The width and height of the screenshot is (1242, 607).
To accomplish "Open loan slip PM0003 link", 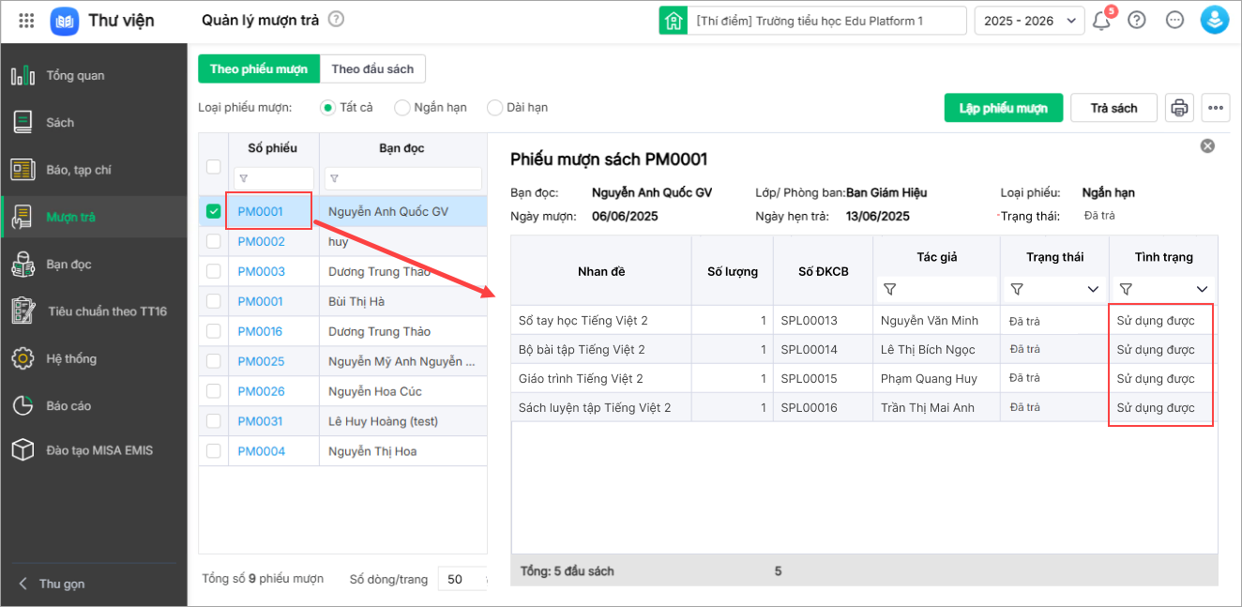I will (x=261, y=271).
